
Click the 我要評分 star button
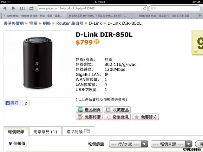tap(145, 117)
